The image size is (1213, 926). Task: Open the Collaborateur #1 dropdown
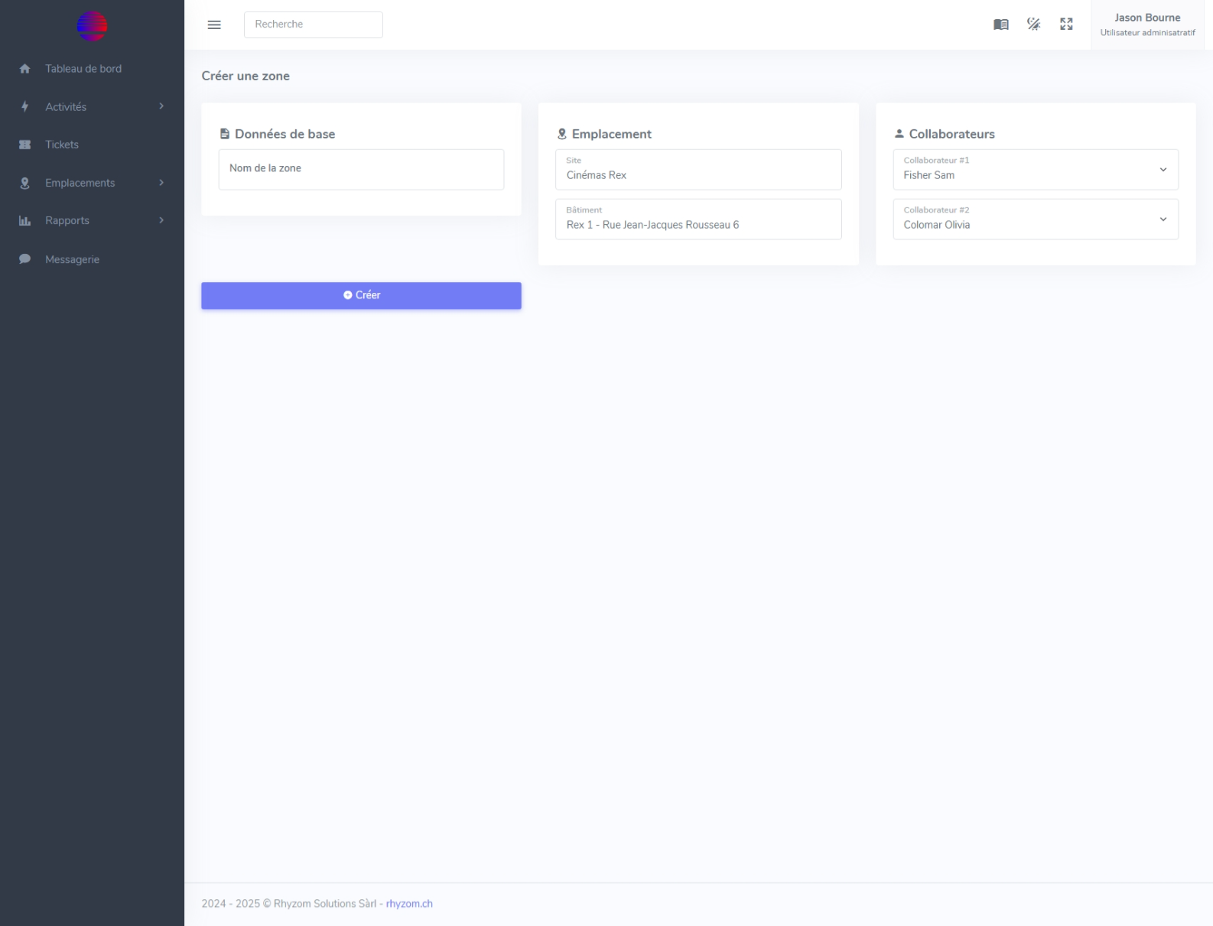pyautogui.click(x=1035, y=170)
